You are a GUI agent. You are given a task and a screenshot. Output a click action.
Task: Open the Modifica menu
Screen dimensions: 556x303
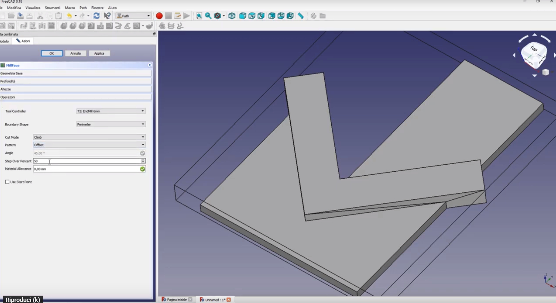[14, 8]
